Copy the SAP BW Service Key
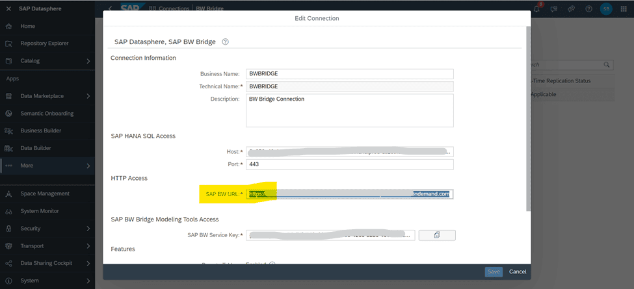This screenshot has height=289, width=634. (x=437, y=235)
